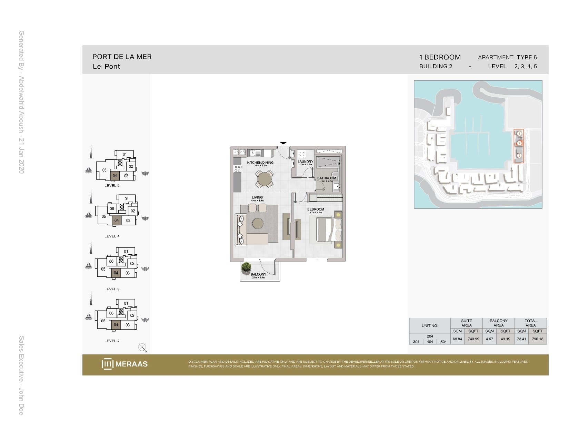Viewport: 569px width, 440px height.
Task: Click the tower icon above Level 3 plan
Action: (x=91, y=247)
